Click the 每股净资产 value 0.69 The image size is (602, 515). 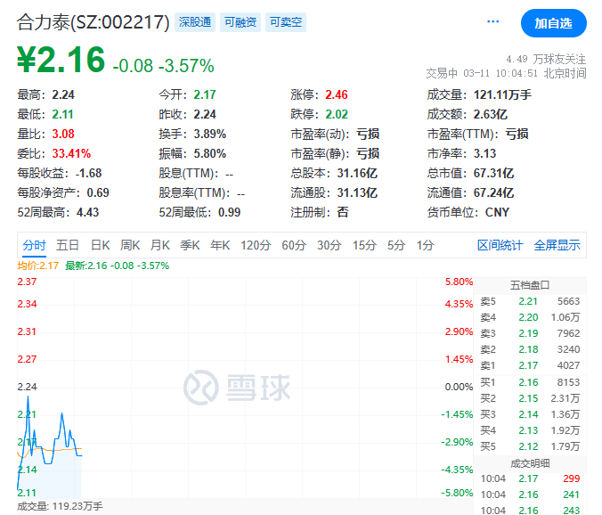(x=98, y=192)
